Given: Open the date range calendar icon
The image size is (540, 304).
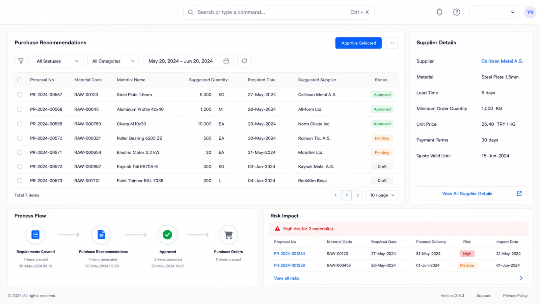Looking at the screenshot, I should point(226,61).
